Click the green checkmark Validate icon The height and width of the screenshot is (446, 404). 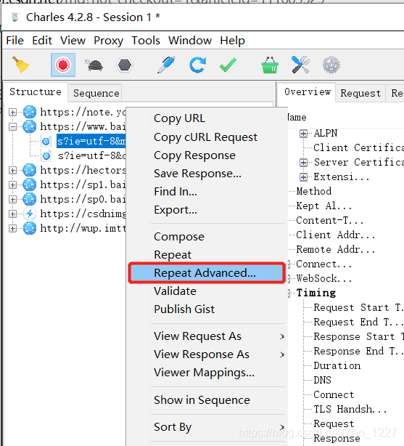(228, 65)
